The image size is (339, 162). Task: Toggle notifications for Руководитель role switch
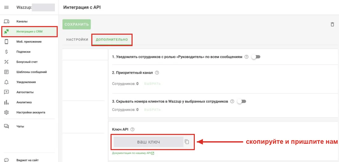256,57
